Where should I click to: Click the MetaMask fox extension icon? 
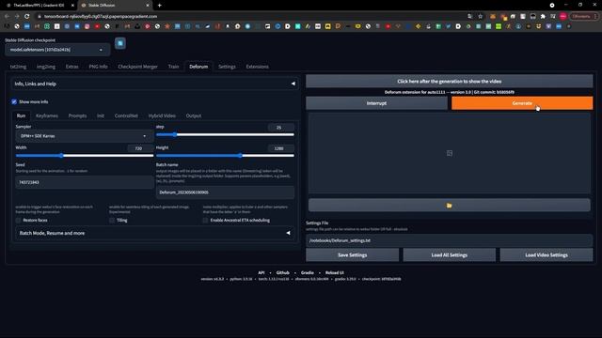(493, 17)
